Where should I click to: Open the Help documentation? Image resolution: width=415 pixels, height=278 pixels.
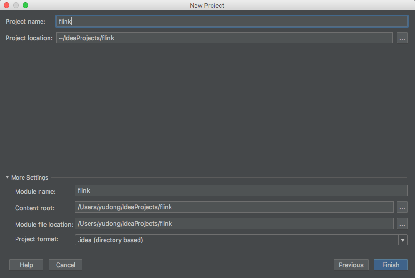(26, 265)
